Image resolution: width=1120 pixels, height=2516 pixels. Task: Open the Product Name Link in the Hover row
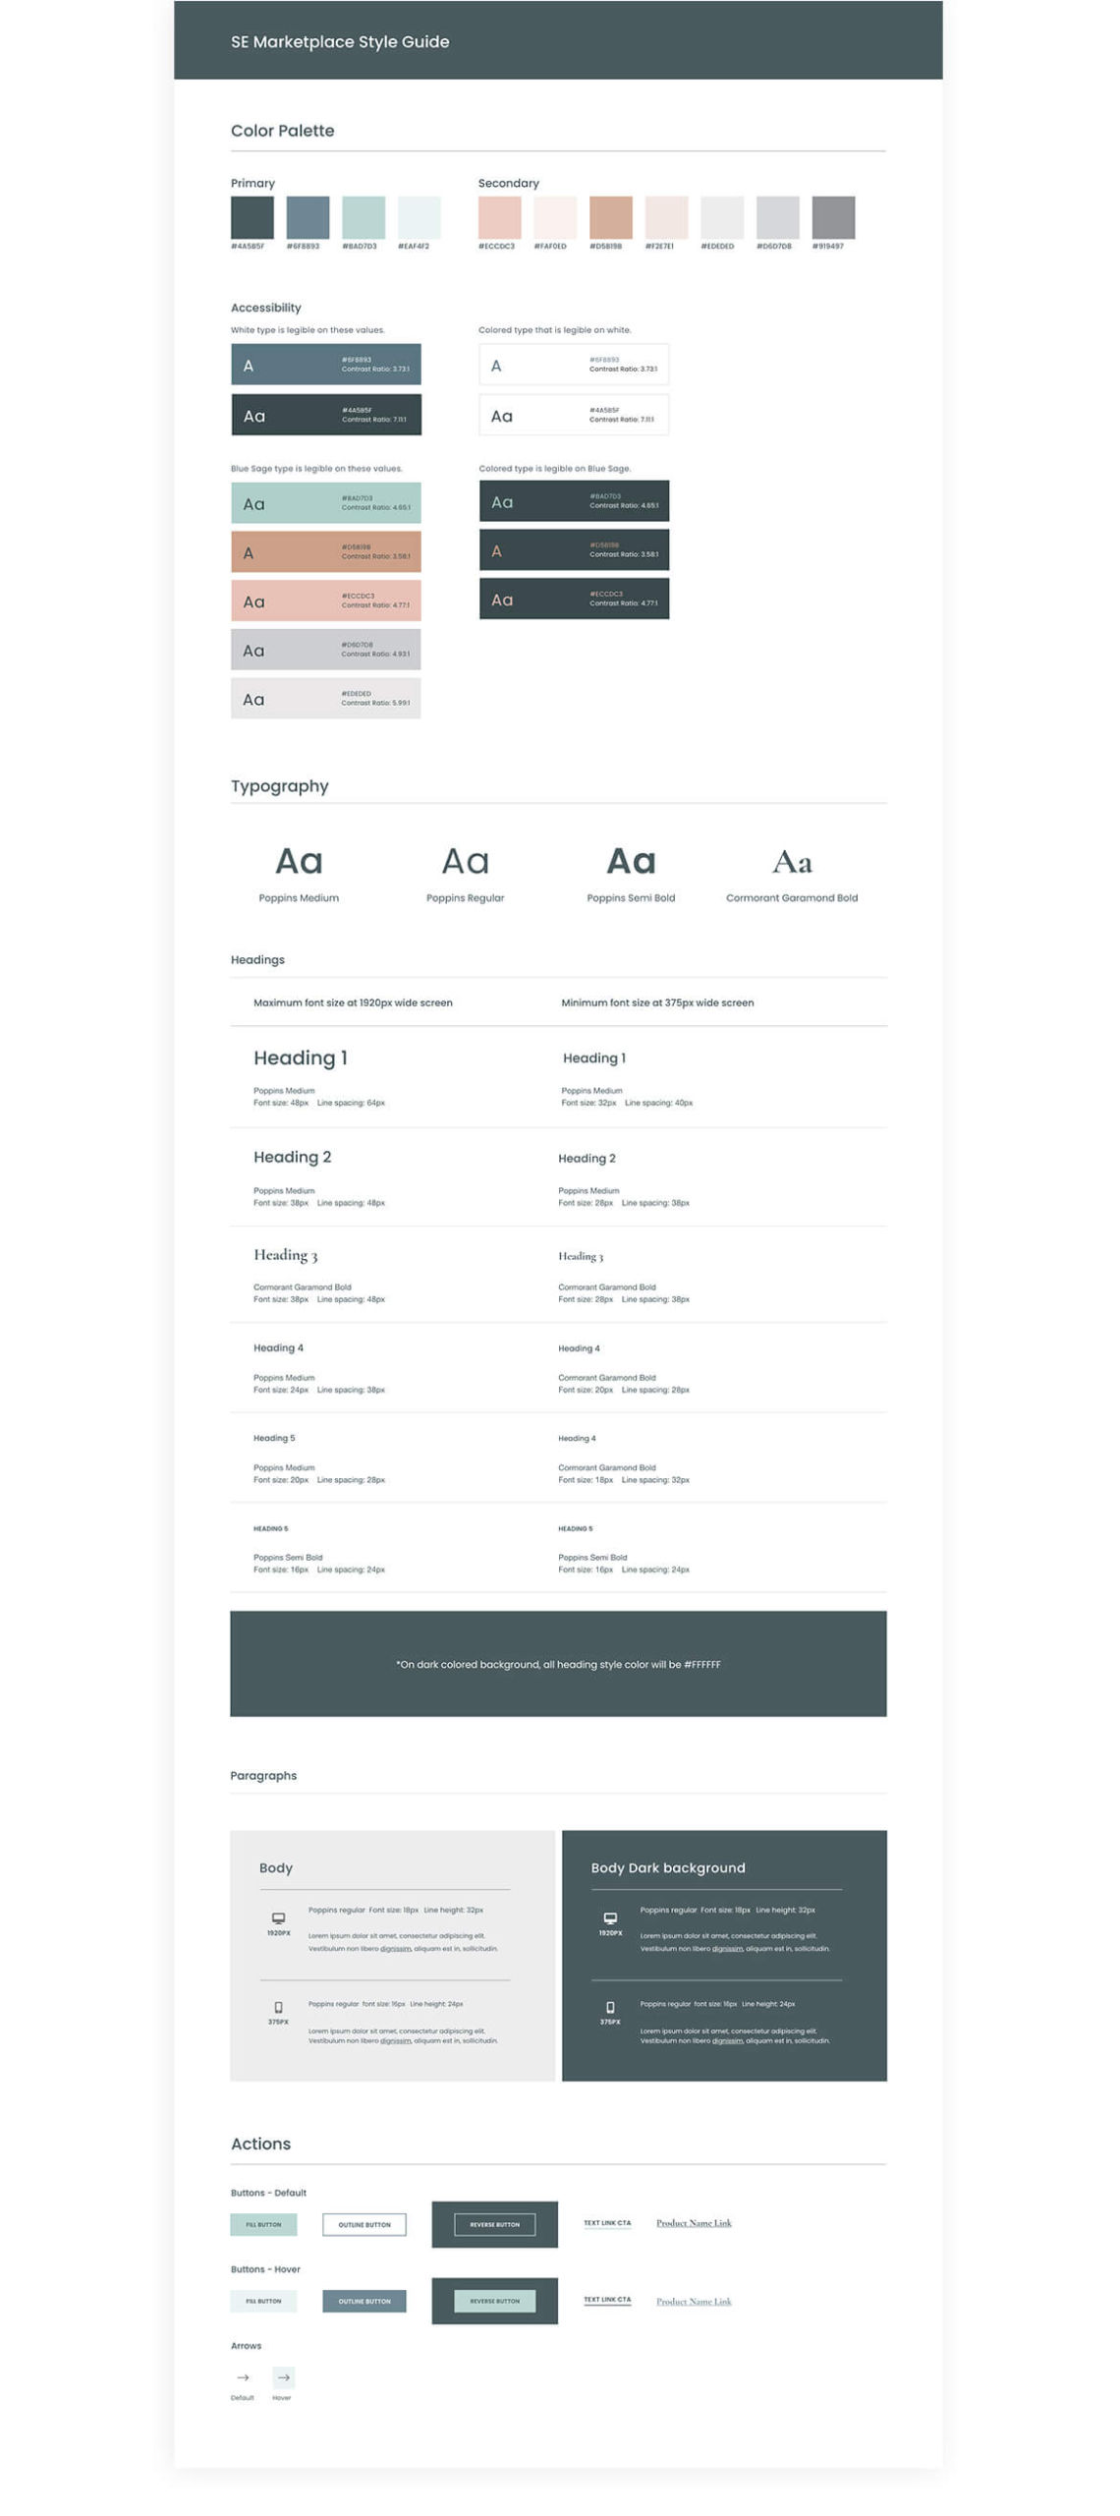point(694,2301)
